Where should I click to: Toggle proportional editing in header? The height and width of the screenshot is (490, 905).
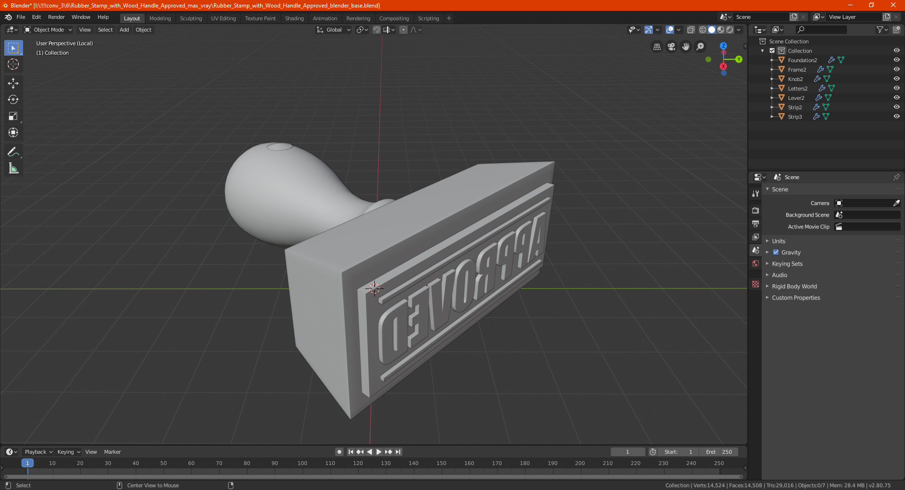(x=403, y=30)
